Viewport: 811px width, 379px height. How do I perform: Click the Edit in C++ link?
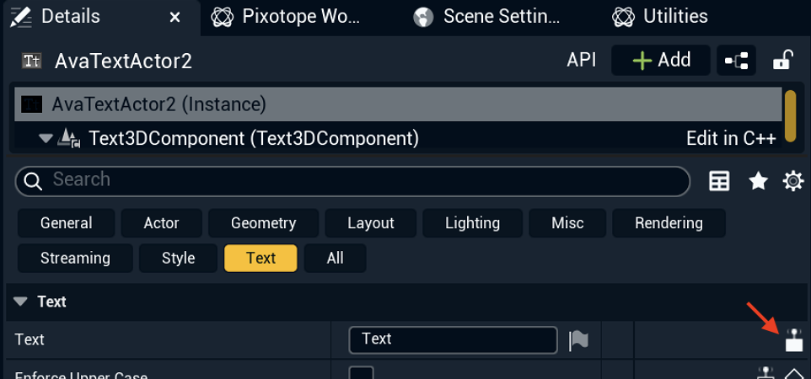click(730, 138)
